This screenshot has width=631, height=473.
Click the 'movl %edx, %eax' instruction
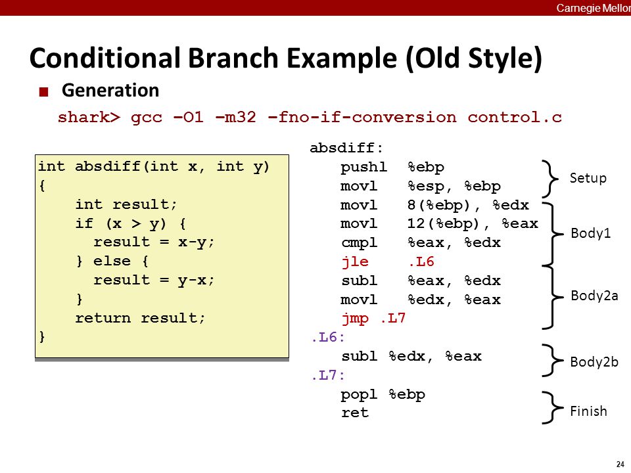[x=421, y=300]
